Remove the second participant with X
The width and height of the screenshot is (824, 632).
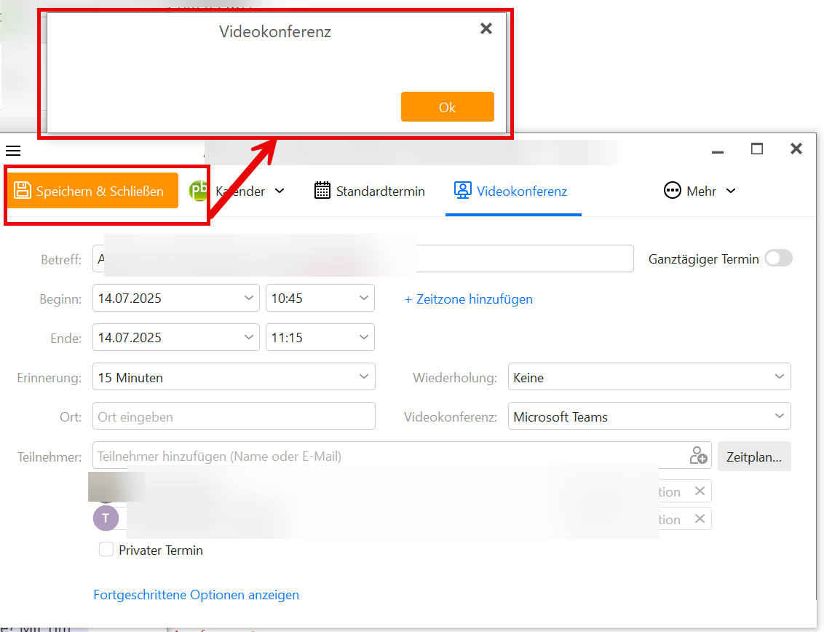coord(700,519)
